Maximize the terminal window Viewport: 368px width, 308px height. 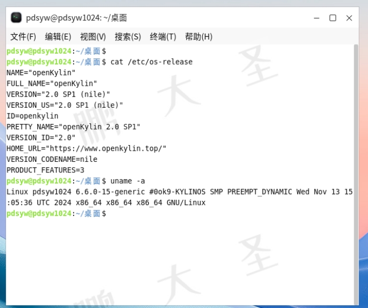click(333, 18)
